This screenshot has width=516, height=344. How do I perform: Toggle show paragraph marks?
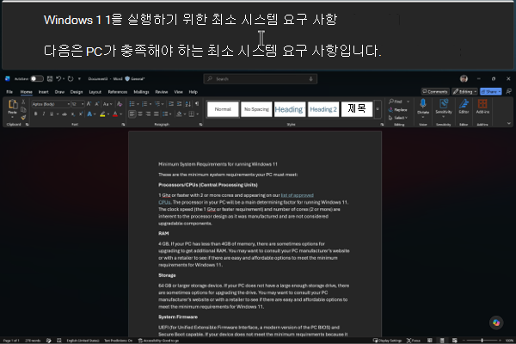197,104
